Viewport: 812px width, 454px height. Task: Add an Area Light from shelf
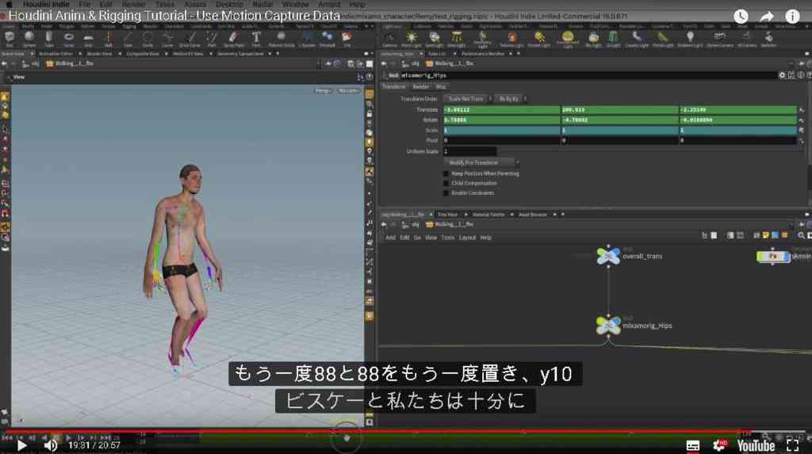click(456, 39)
